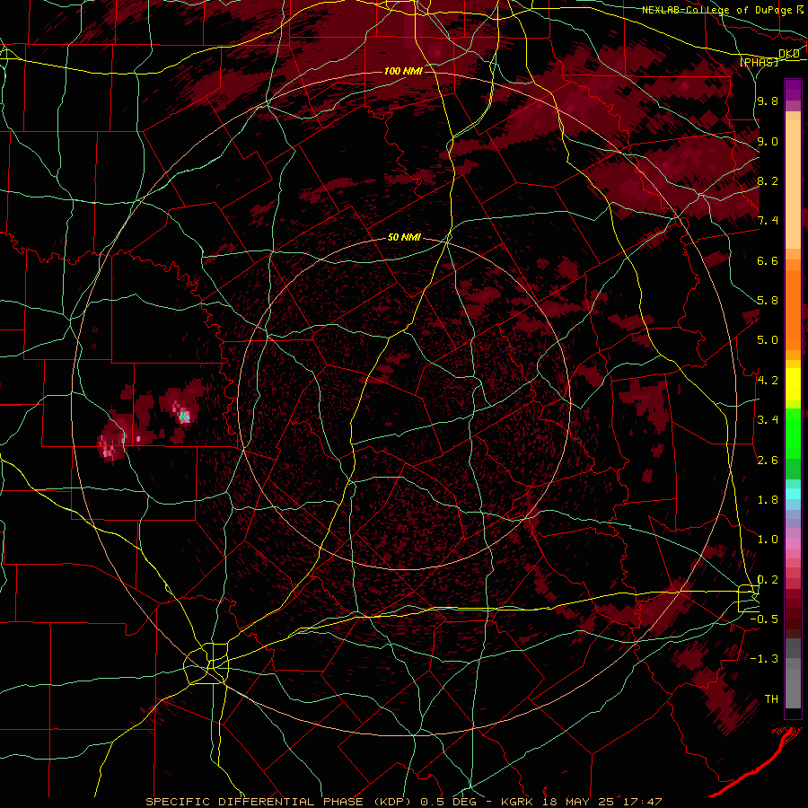
Task: Click the 6.6 value on the scale
Action: (768, 260)
